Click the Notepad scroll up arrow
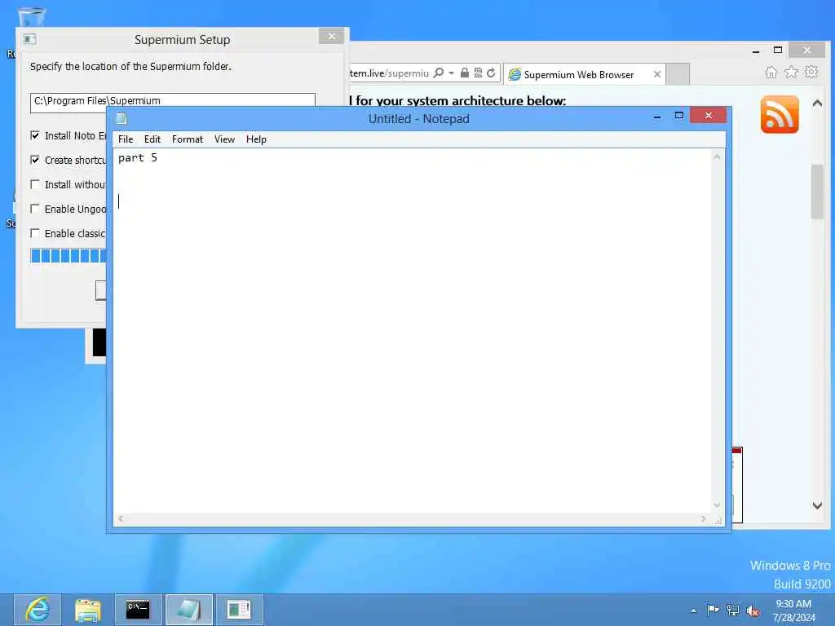Screen dimensions: 835x626 [x=717, y=157]
